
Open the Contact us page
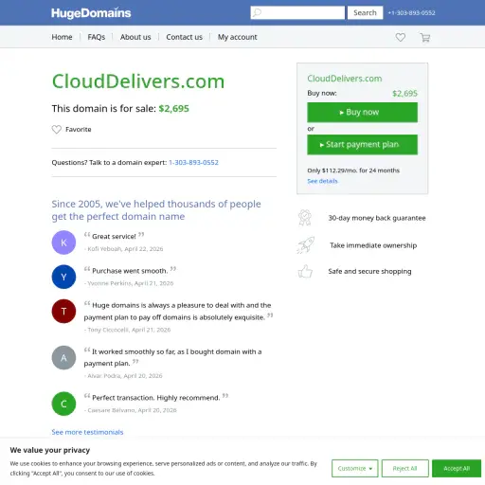click(x=184, y=37)
